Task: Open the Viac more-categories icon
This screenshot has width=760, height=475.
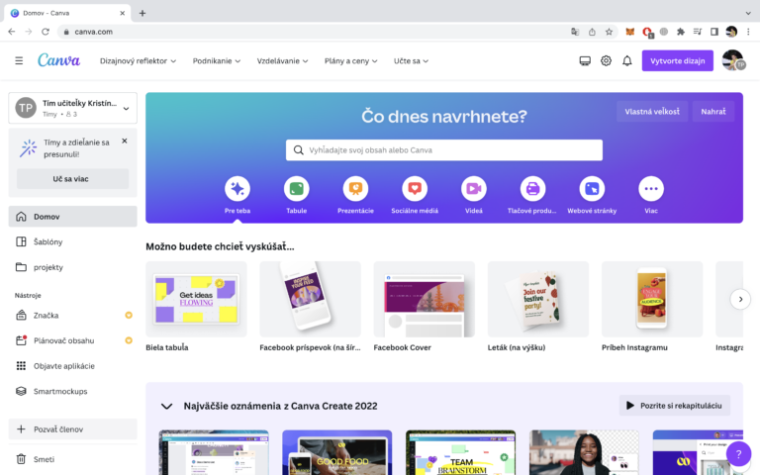Action: [x=651, y=189]
